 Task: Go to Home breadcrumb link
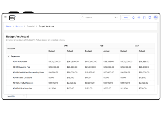tap(9, 26)
